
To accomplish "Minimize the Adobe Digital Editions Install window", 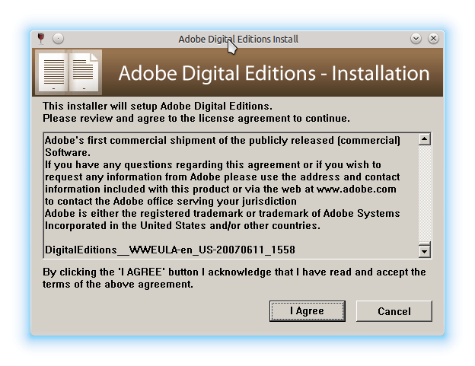I will pos(416,38).
